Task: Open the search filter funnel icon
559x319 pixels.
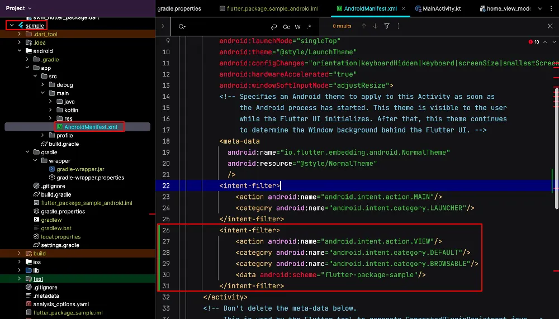Action: [x=387, y=26]
